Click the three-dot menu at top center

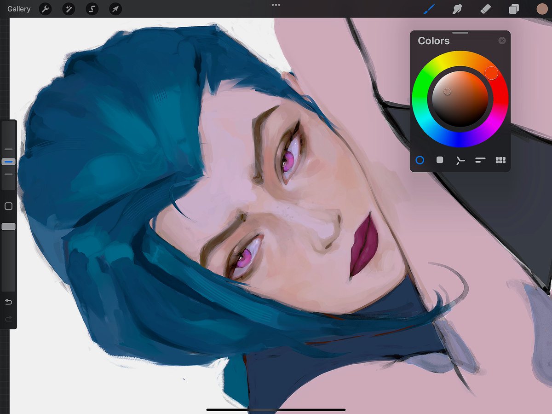pyautogui.click(x=276, y=5)
